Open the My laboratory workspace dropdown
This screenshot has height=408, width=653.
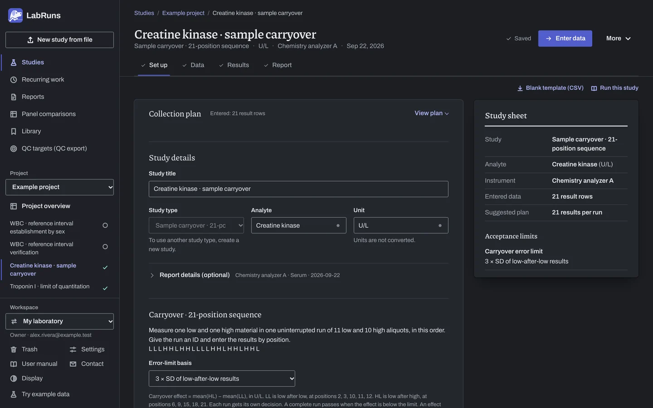pyautogui.click(x=59, y=321)
